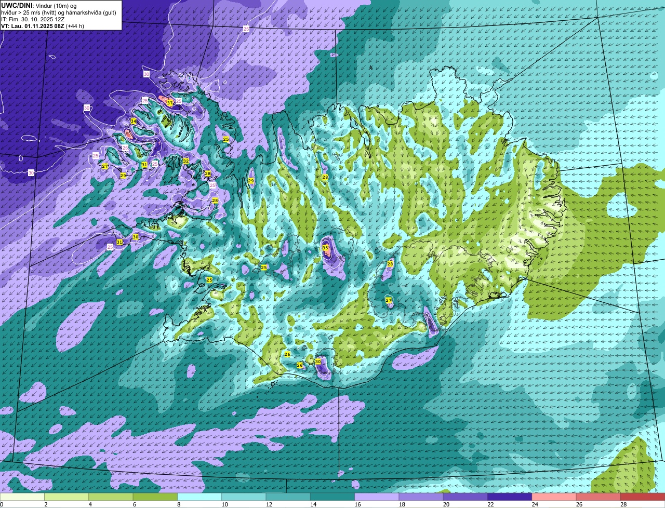Click the title text "UWC/DINI: Vindur (10m) og"
Screen dimensions: 665x508
pos(39,6)
